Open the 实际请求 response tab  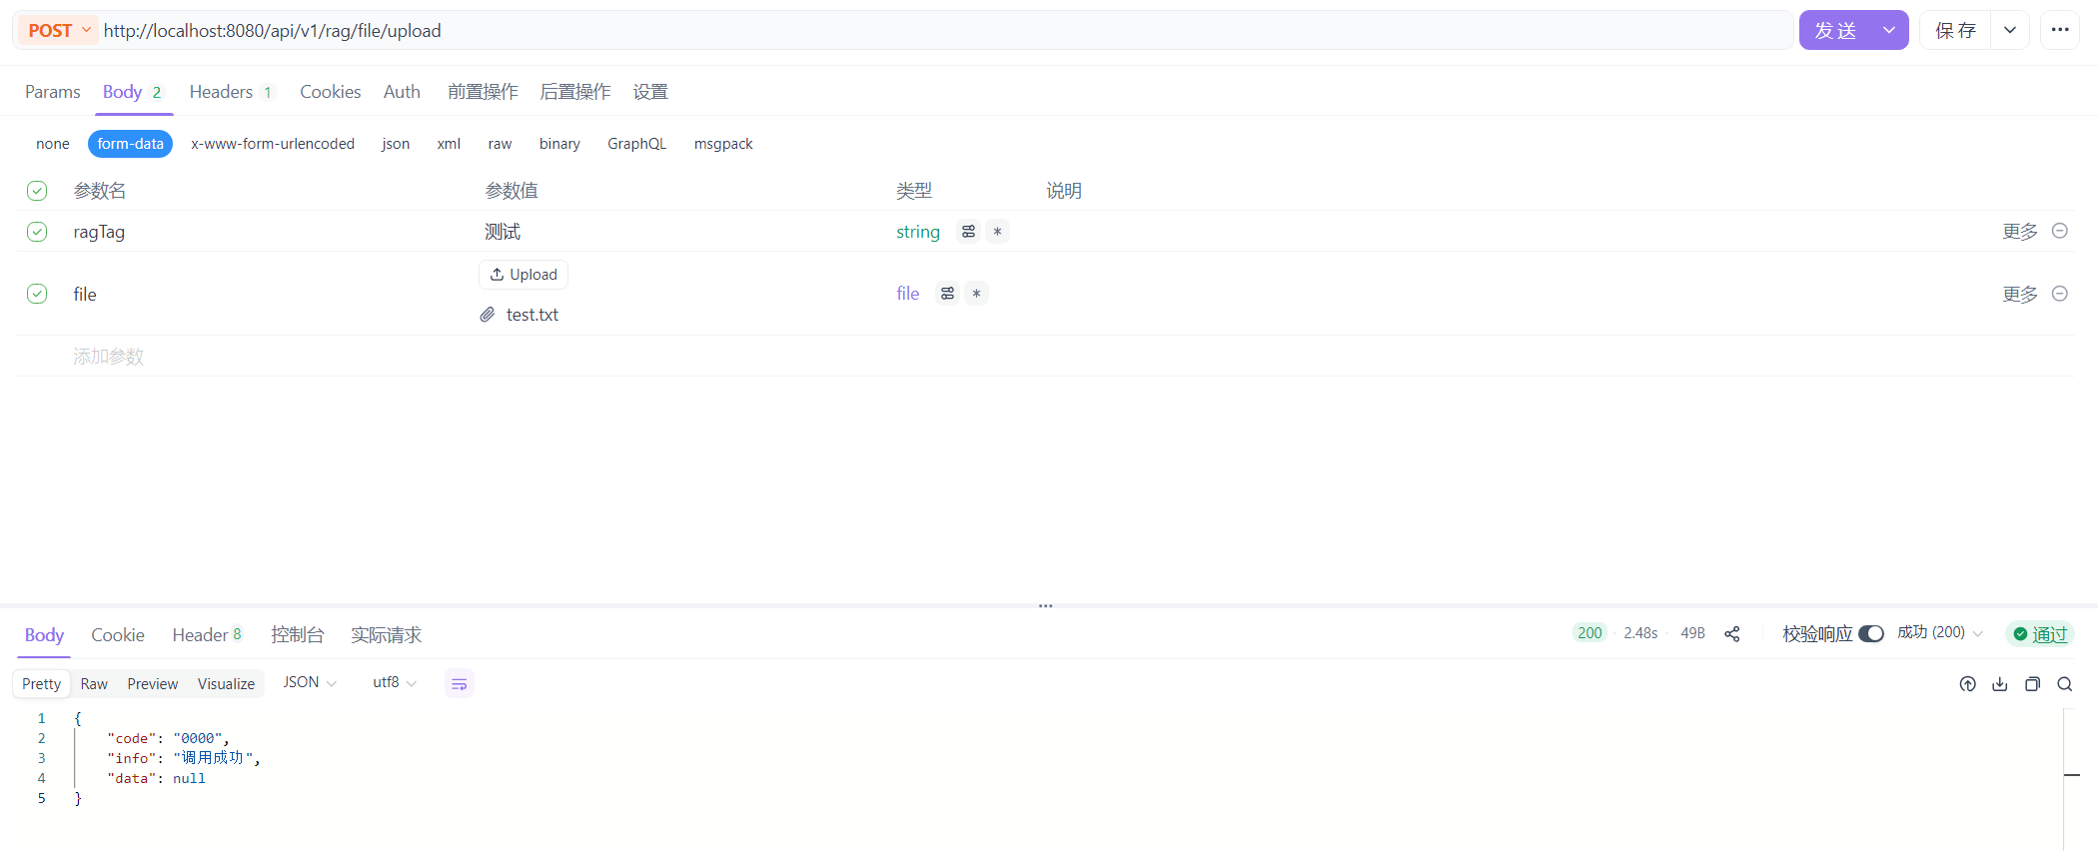[386, 635]
